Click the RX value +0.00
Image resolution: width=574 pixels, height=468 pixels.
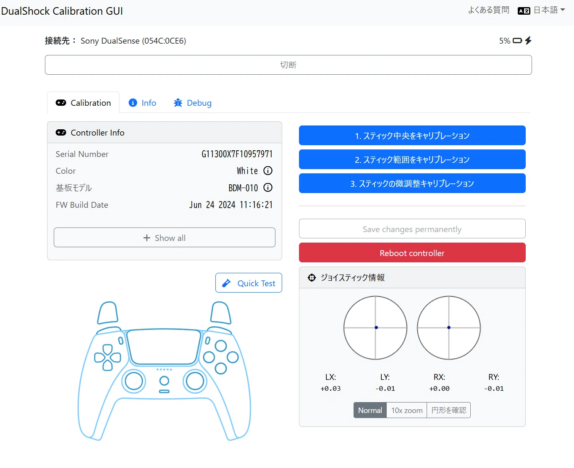pos(439,389)
